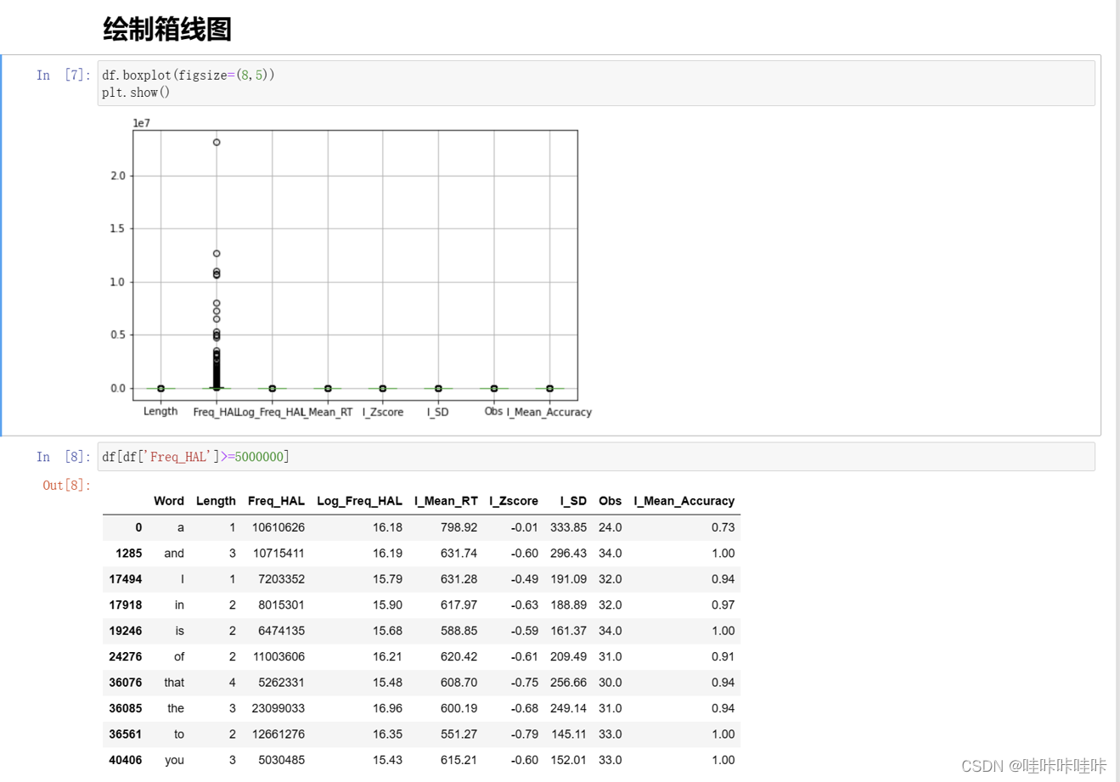
Task: Click I_Mean_RT value 798.92
Action: coord(459,527)
